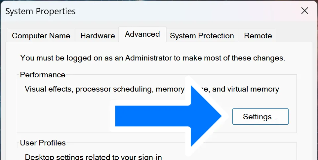
Task: Click the Performance group label
Action: click(x=43, y=75)
